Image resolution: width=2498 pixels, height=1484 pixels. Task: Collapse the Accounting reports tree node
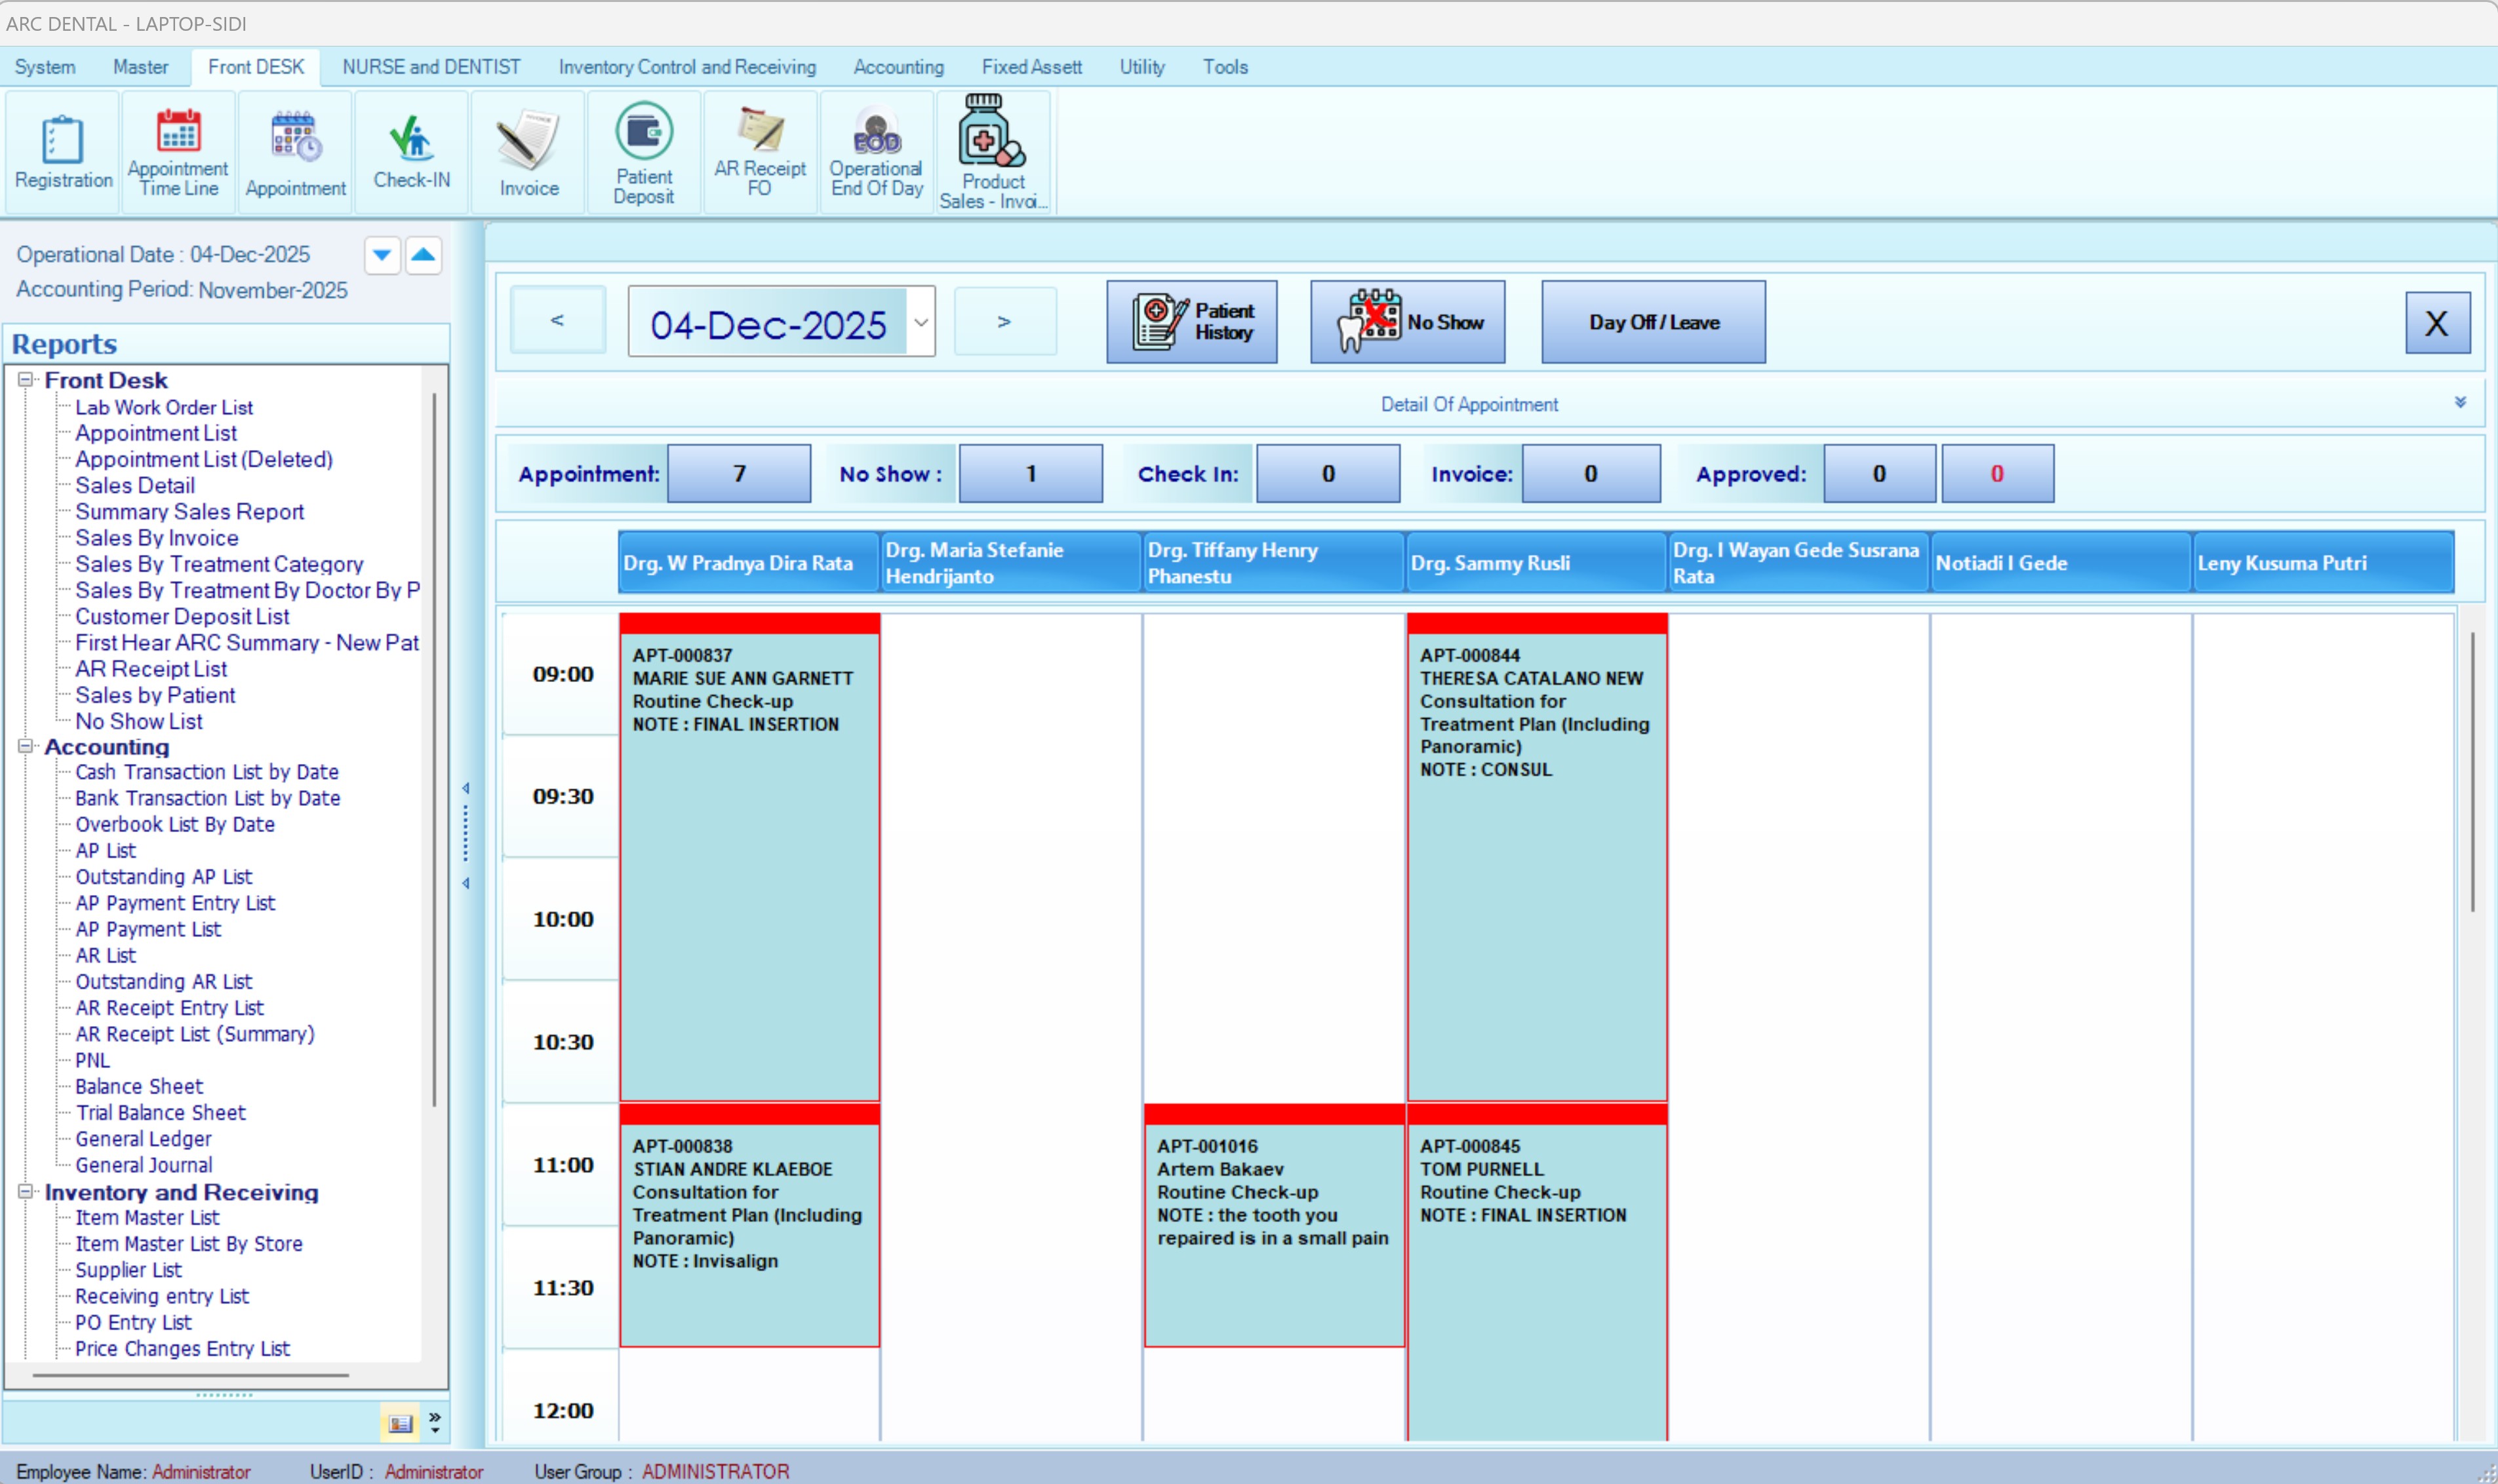pyautogui.click(x=26, y=746)
